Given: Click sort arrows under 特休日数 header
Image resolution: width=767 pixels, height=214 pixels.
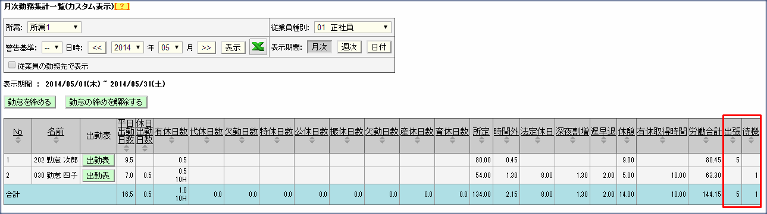Looking at the screenshot, I should pyautogui.click(x=277, y=140).
